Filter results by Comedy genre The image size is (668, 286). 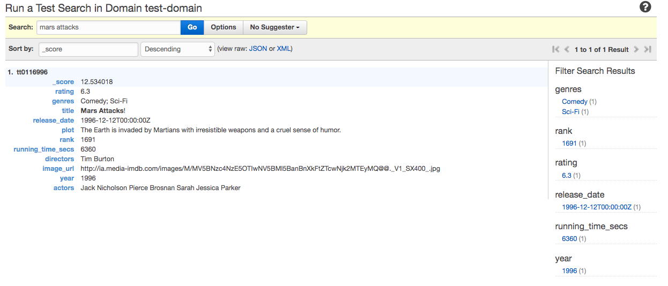click(574, 102)
